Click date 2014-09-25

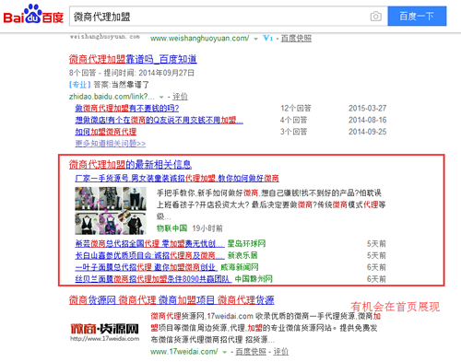pos(367,132)
